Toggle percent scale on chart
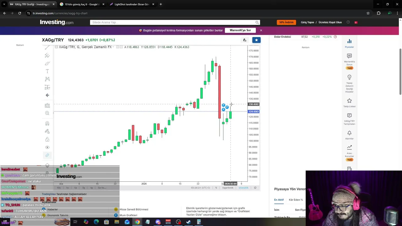Viewport: 402px width, 226px height. coord(216,188)
